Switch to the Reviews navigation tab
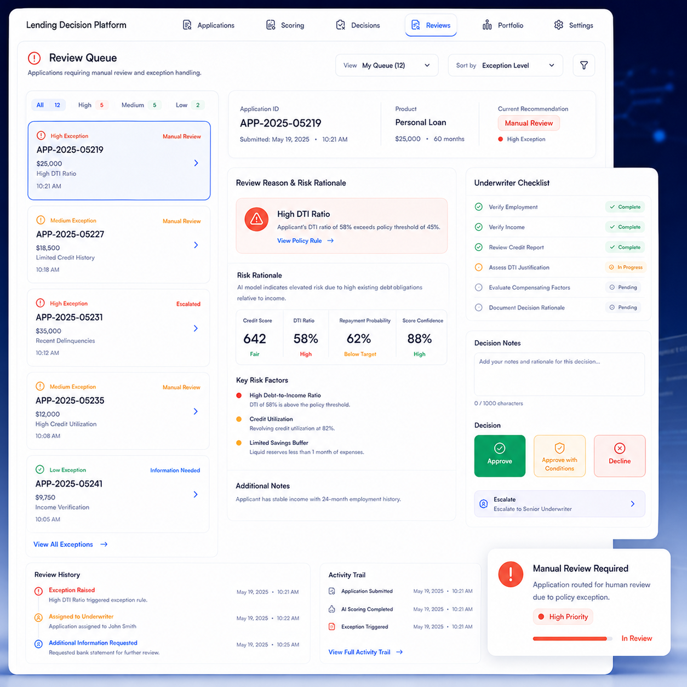Viewport: 687px width, 687px height. click(x=431, y=25)
